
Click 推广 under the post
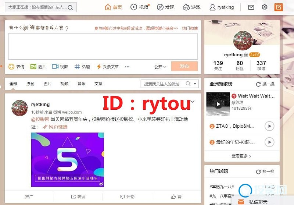[x=29, y=197]
